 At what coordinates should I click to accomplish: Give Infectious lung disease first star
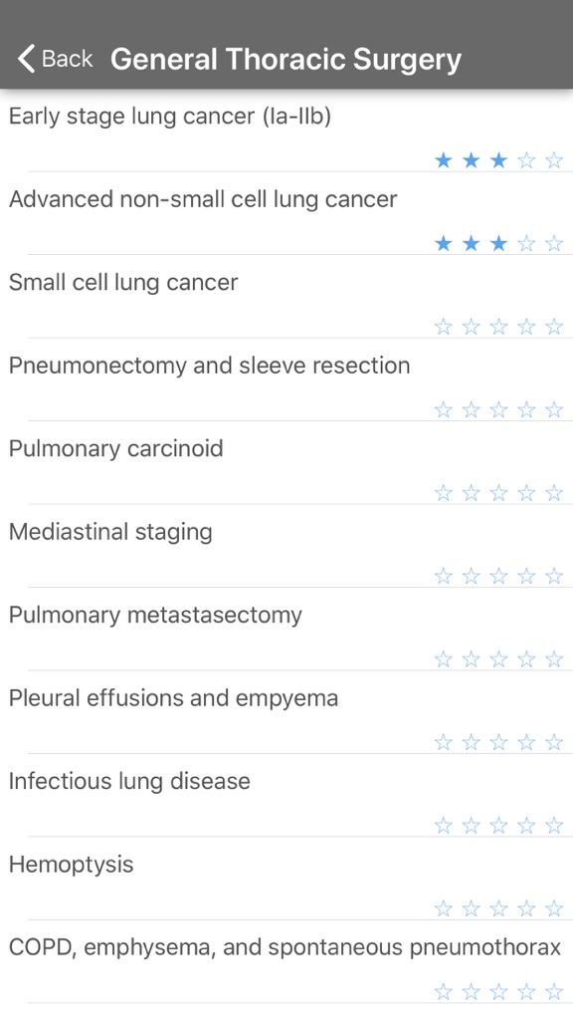(x=443, y=826)
